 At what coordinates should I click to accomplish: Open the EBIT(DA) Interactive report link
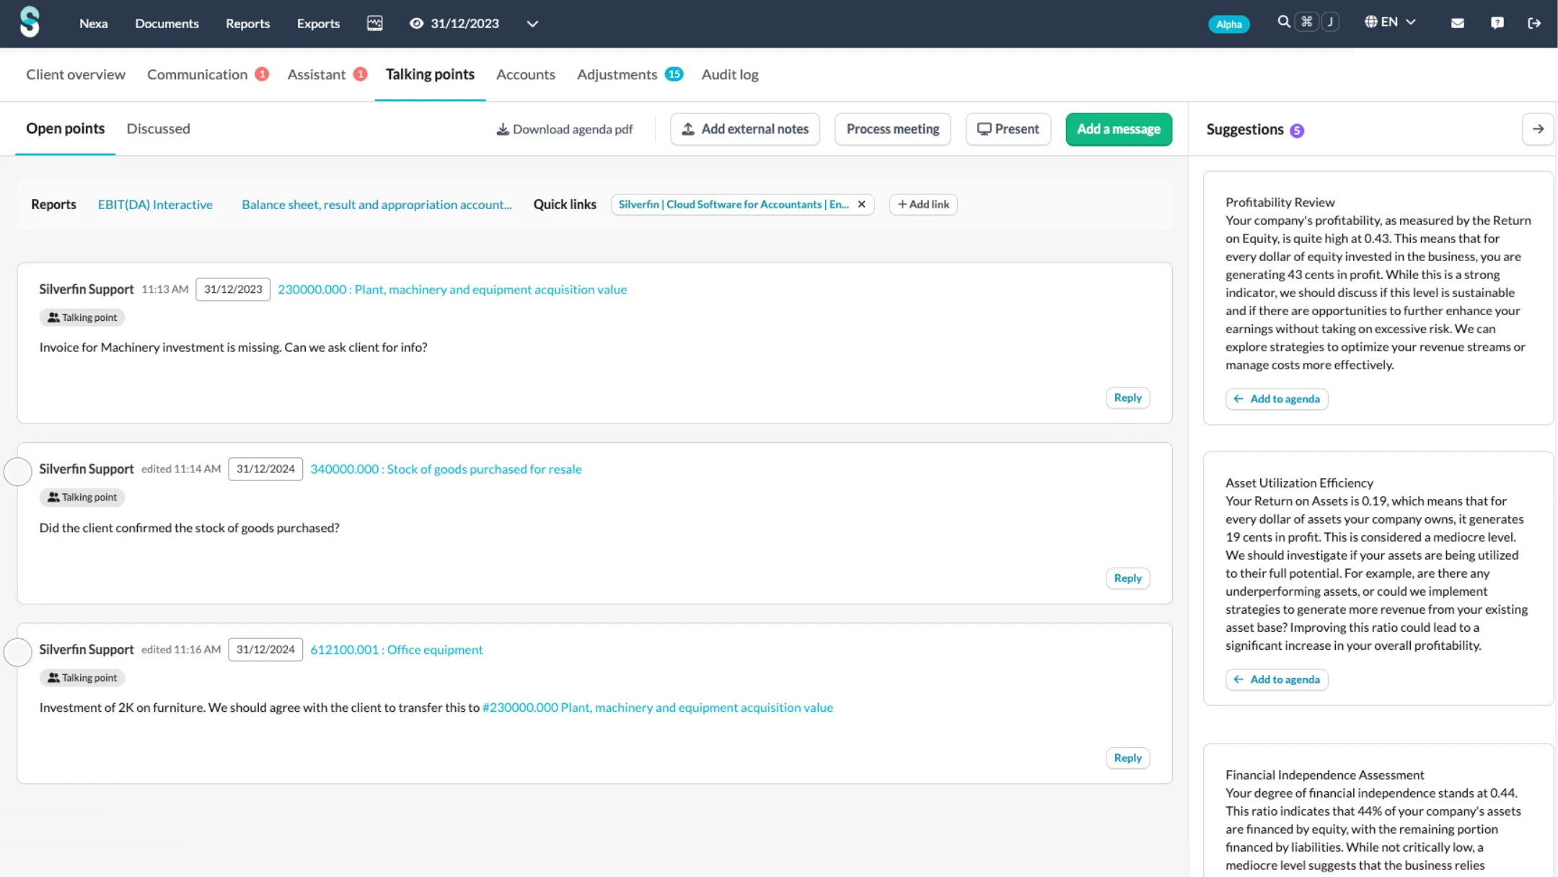[x=155, y=204]
